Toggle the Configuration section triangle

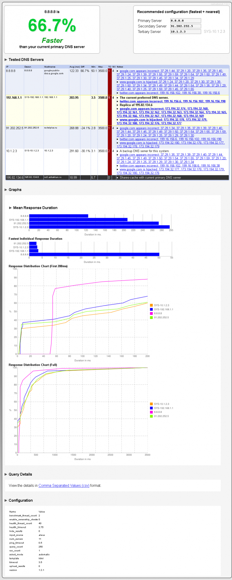pyautogui.click(x=6, y=500)
